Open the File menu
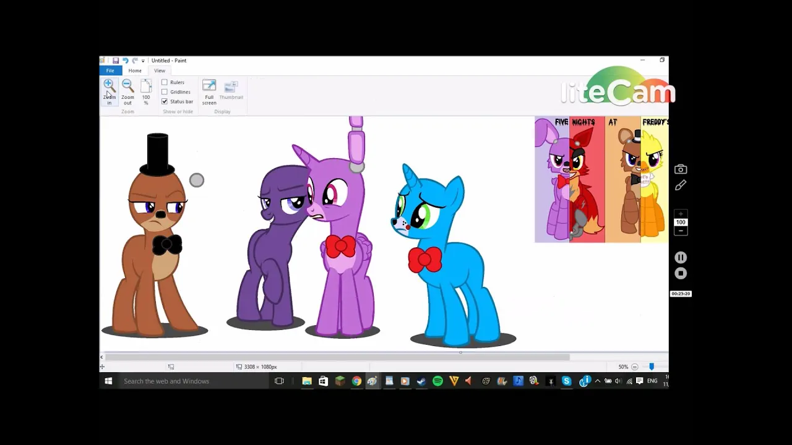Image resolution: width=792 pixels, height=445 pixels. point(110,70)
